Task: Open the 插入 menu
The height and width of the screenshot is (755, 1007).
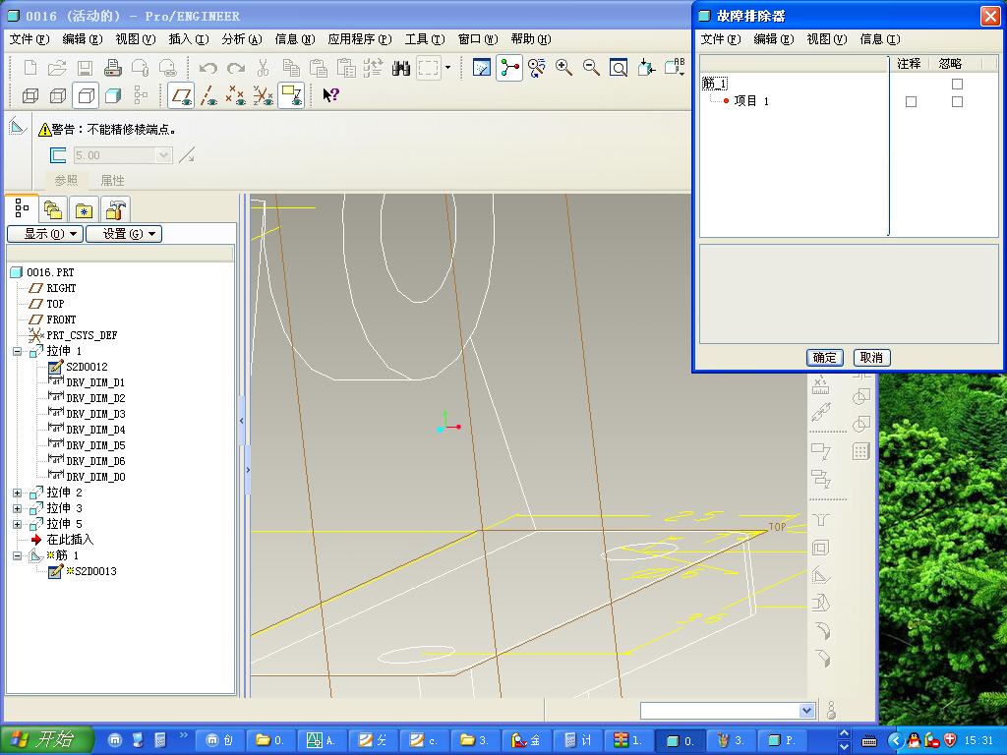Action: click(x=188, y=39)
